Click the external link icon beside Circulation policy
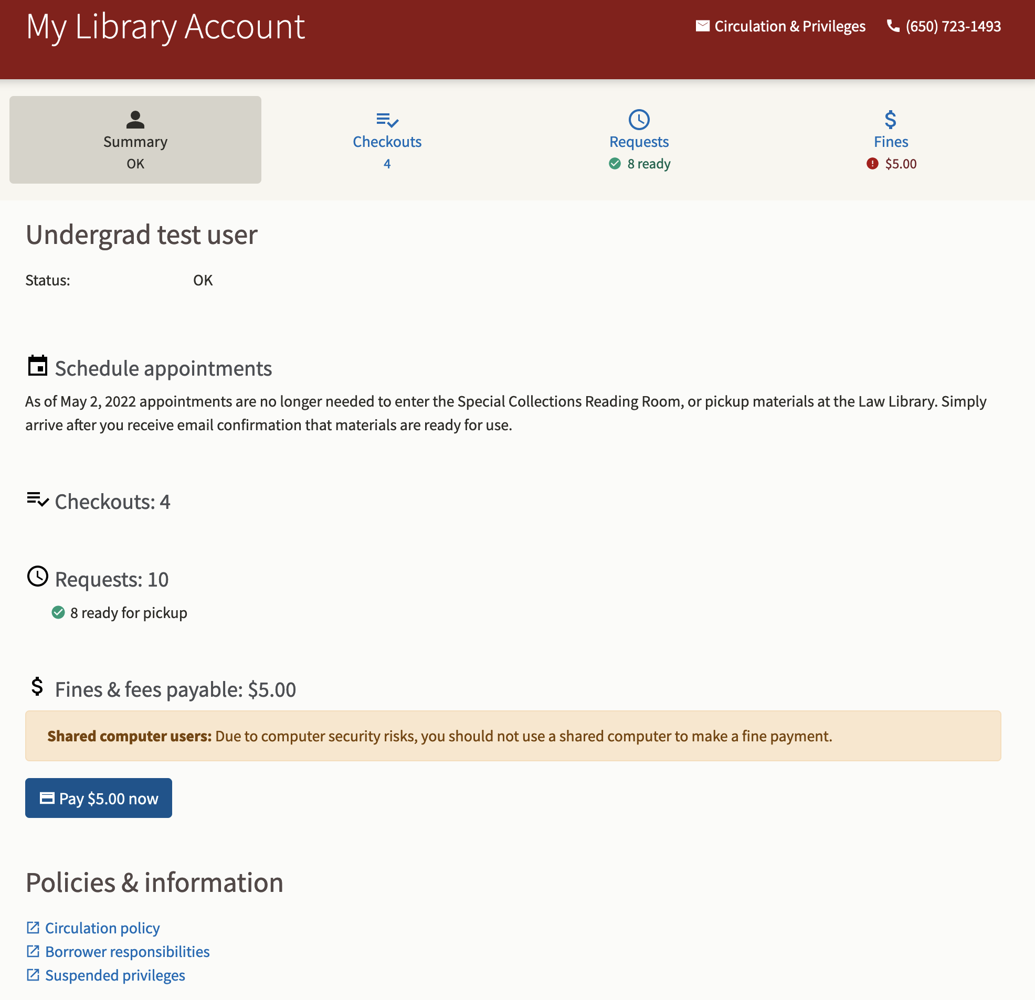Image resolution: width=1035 pixels, height=1000 pixels. tap(33, 927)
